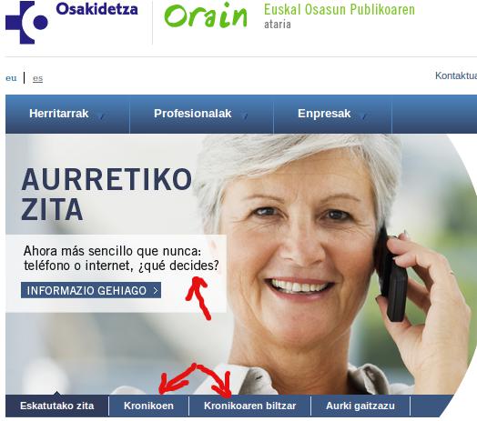Click the INFORMAZIO GEHIAGO button
The width and height of the screenshot is (477, 421).
point(91,290)
